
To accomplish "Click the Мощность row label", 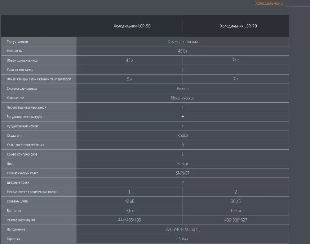I will (14, 51).
